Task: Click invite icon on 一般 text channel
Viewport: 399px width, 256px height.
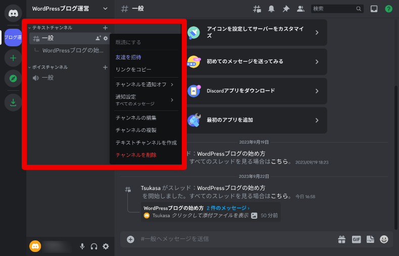Action: (98, 38)
